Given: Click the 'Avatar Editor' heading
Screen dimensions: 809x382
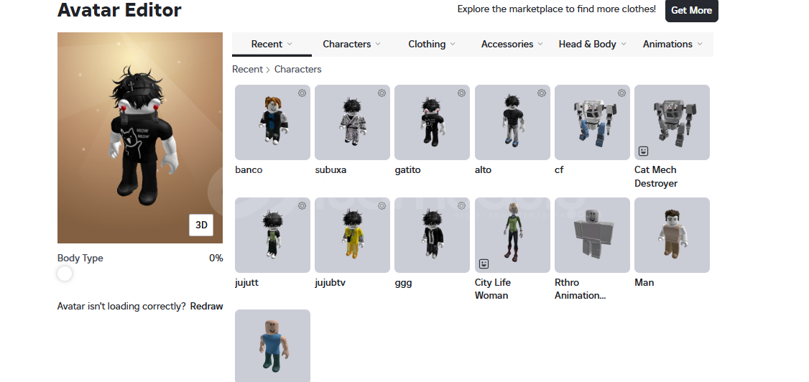Looking at the screenshot, I should click(x=119, y=10).
